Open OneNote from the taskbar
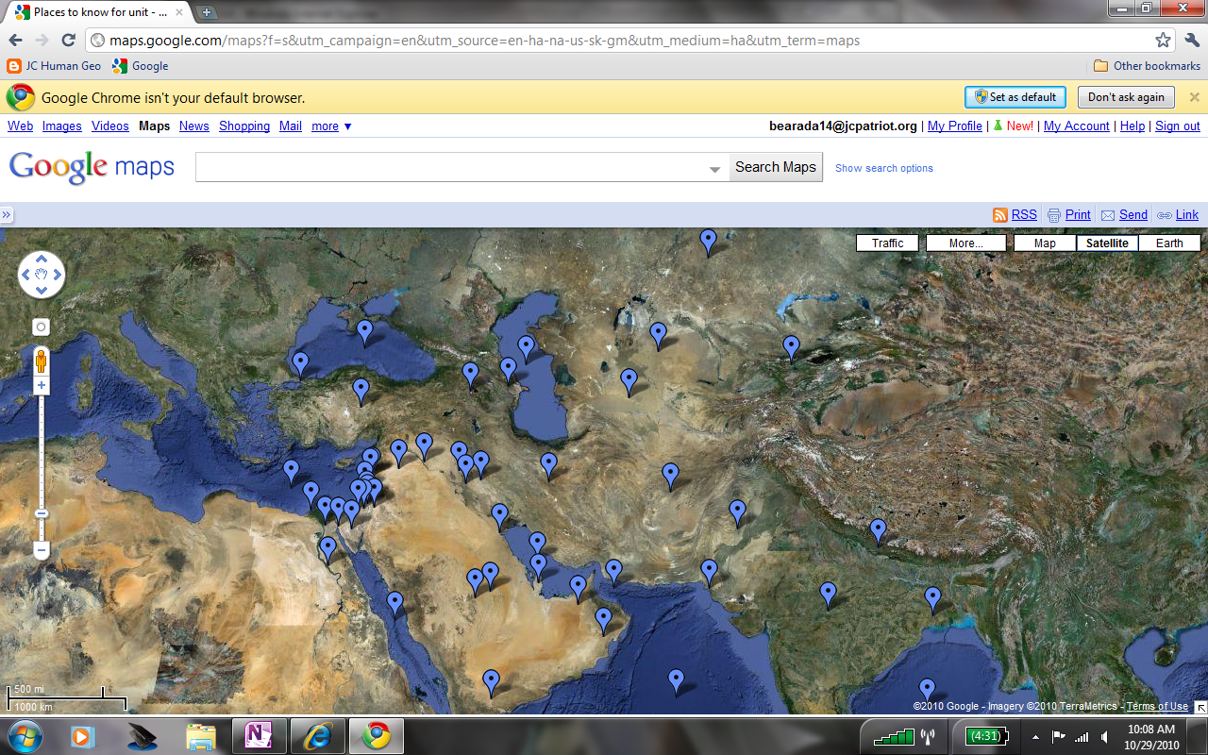 257,735
